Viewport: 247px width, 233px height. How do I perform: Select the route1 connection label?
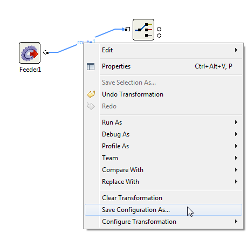(86, 42)
